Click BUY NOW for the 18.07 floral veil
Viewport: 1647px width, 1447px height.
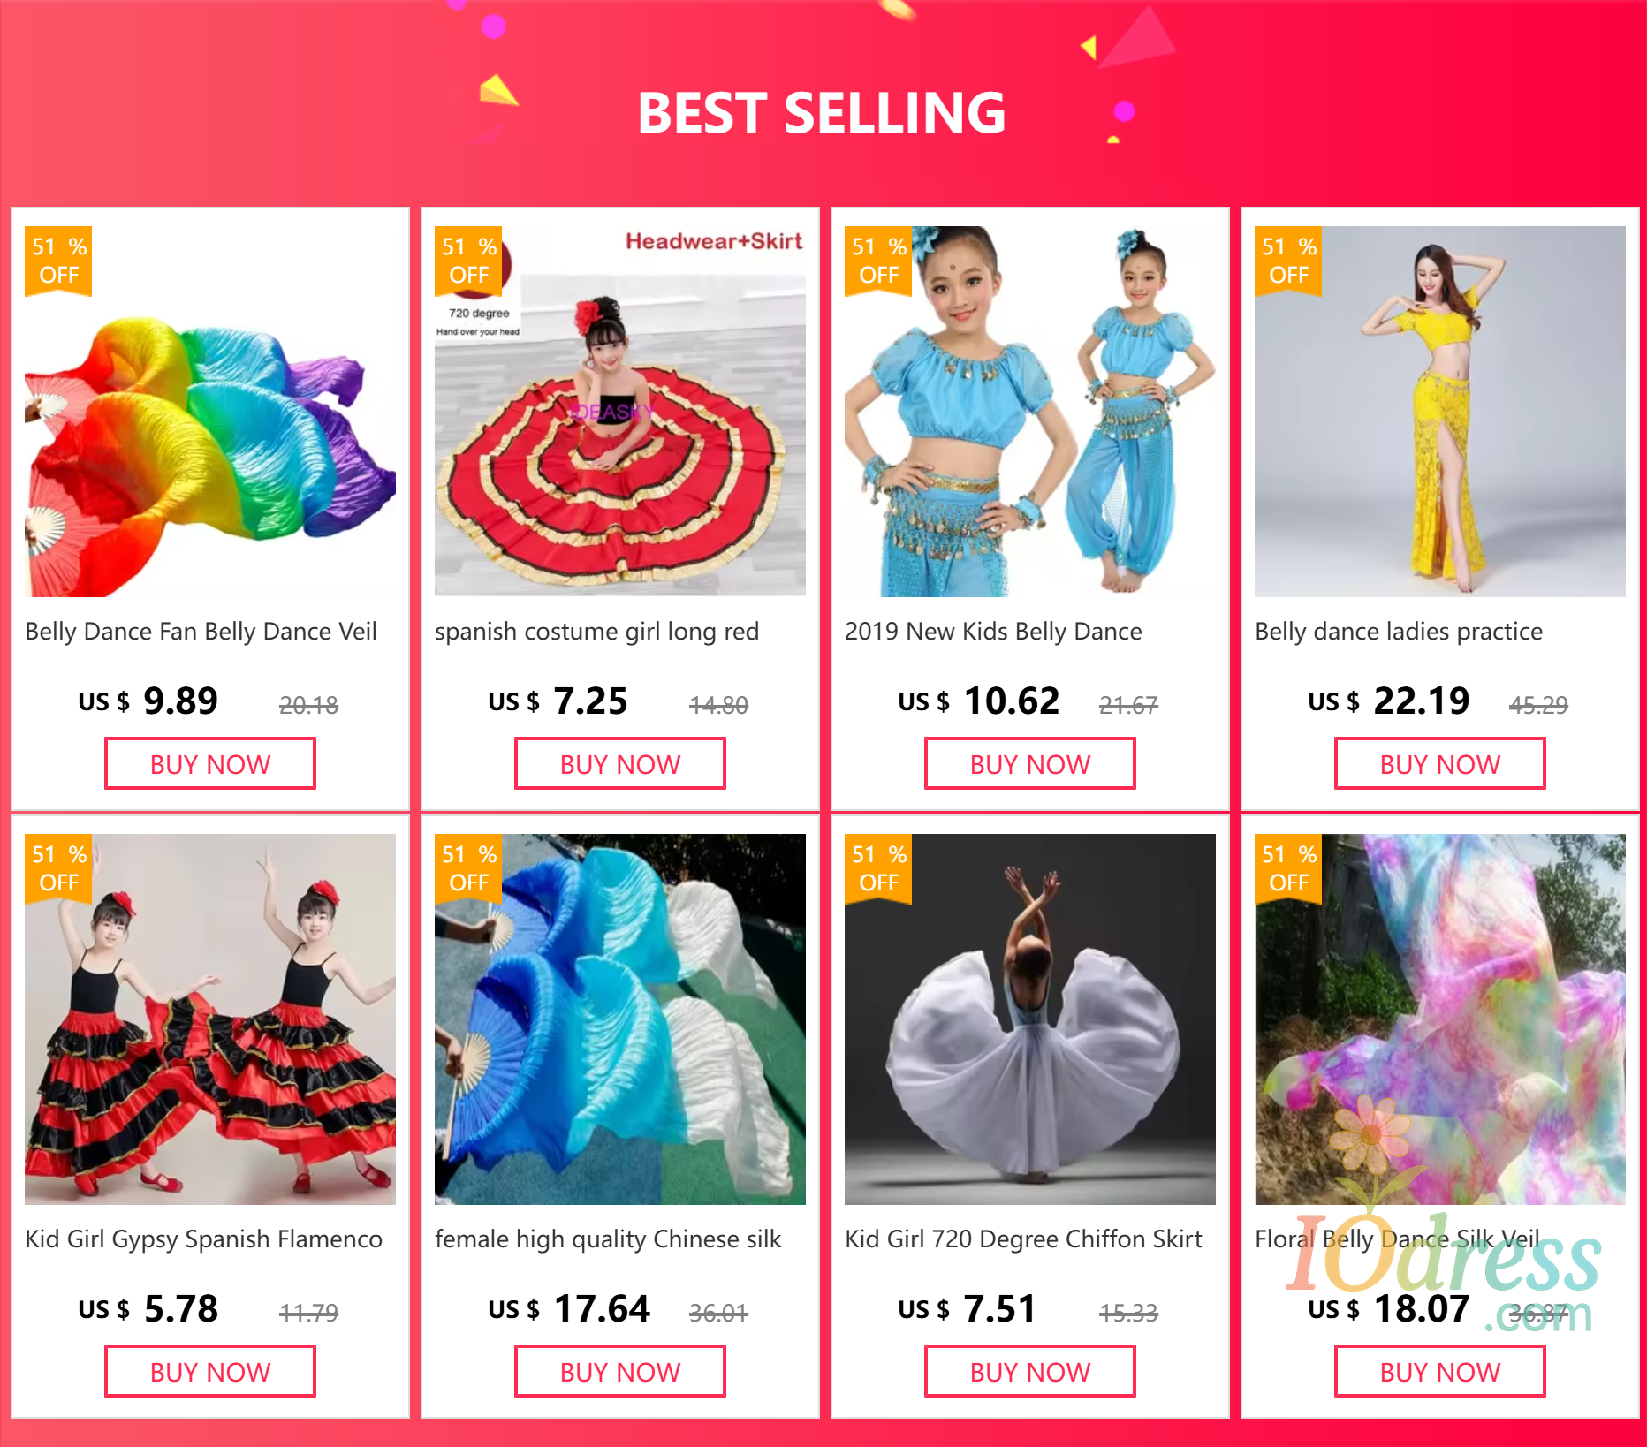1440,1372
